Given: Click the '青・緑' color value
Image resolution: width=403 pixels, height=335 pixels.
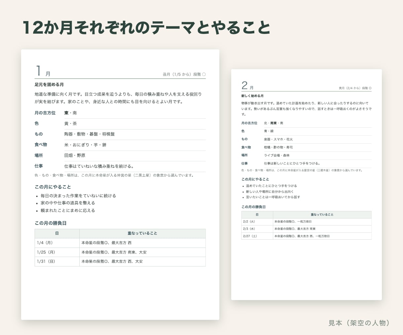Looking at the screenshot, I should click(269, 131).
